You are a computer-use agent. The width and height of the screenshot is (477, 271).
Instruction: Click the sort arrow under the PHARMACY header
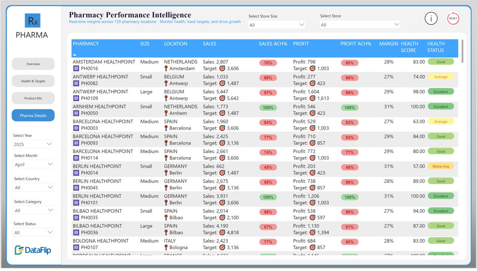click(74, 55)
